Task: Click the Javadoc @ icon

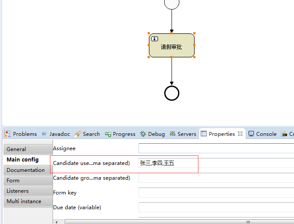Action: (44, 134)
